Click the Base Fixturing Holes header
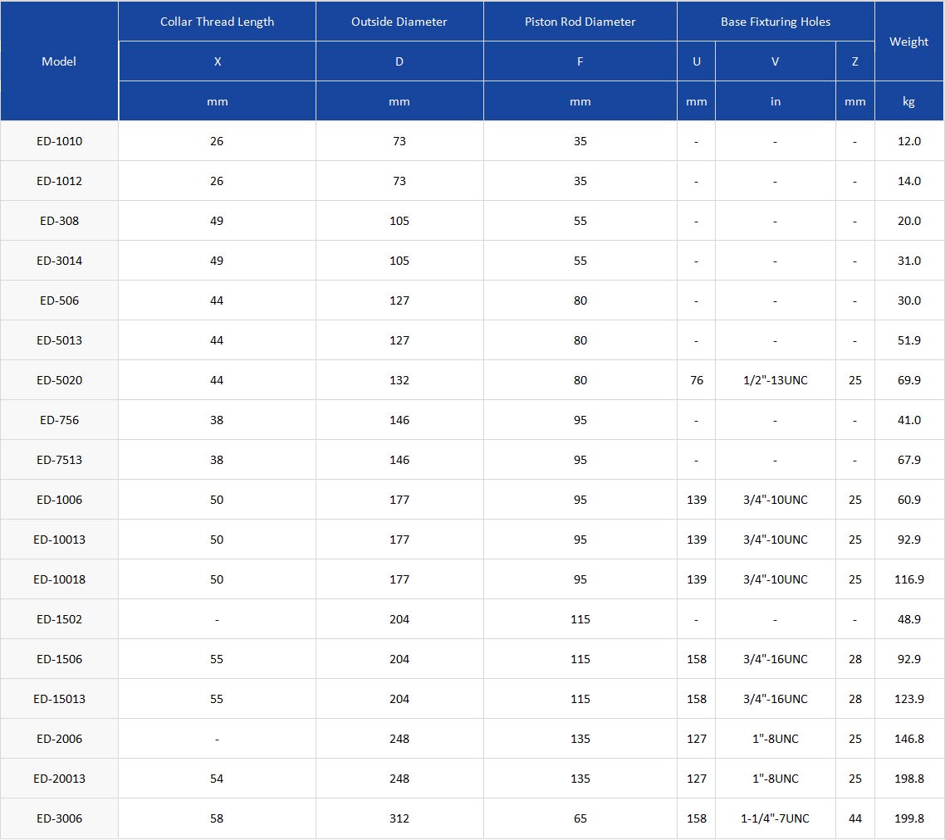This screenshot has width=945, height=840. click(776, 22)
